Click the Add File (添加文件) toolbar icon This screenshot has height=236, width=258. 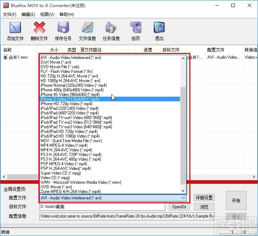click(15, 28)
